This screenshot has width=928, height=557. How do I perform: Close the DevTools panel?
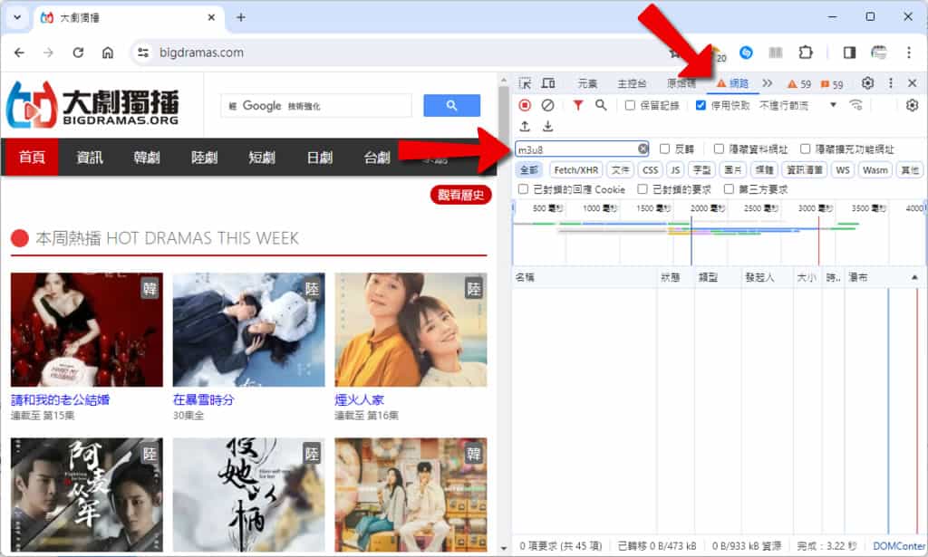click(913, 83)
